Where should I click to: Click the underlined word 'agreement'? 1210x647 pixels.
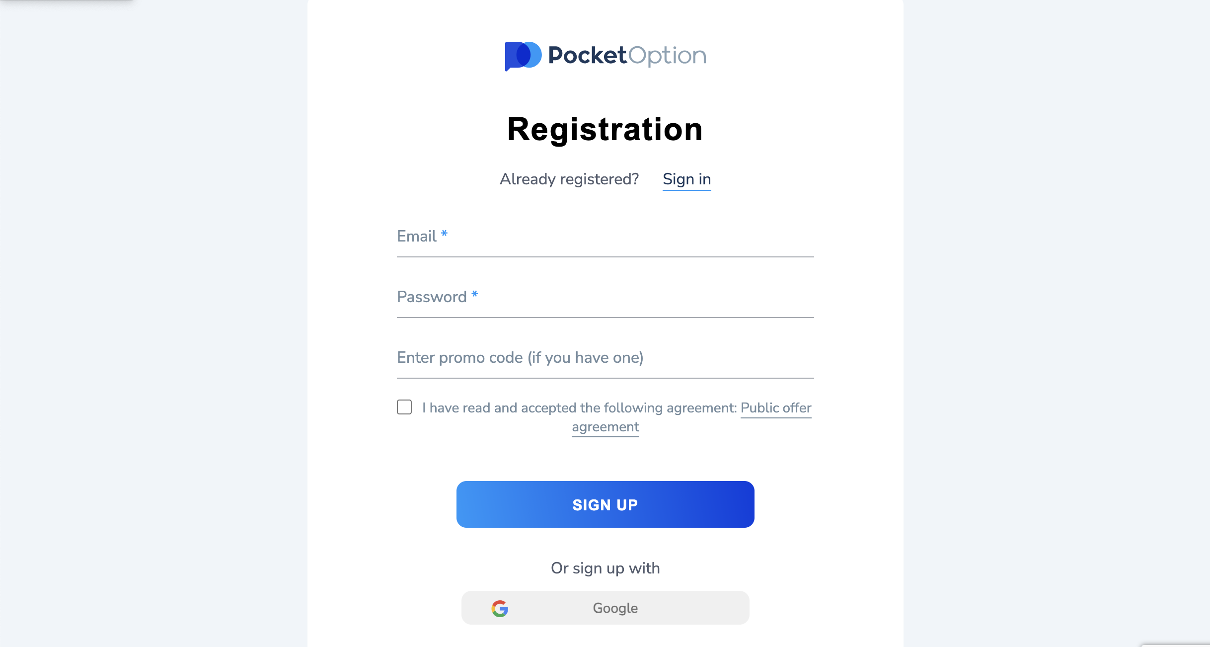tap(605, 427)
